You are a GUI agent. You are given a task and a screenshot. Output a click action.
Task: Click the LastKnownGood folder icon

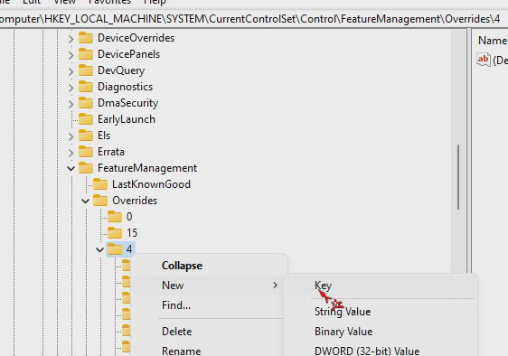(x=100, y=184)
